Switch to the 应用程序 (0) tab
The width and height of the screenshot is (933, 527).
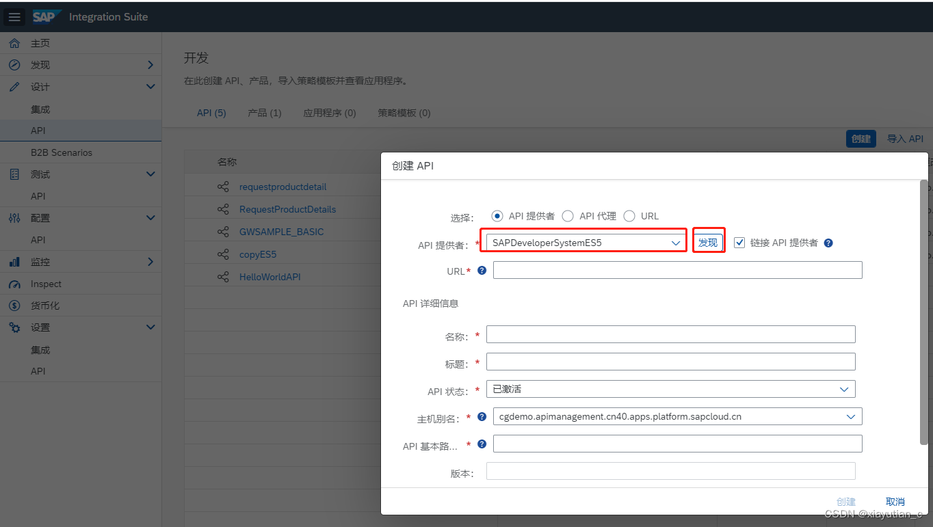[330, 113]
